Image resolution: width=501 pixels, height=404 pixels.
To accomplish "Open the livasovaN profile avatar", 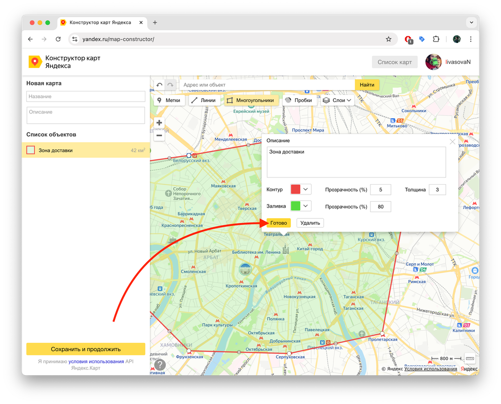I will tap(433, 62).
